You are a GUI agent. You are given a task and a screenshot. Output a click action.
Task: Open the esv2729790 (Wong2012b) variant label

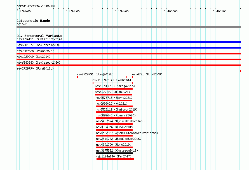35,68
